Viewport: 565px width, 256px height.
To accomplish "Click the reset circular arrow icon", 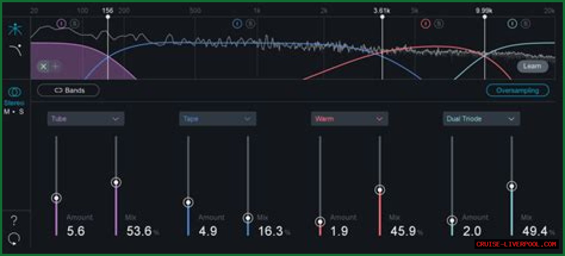I will [14, 239].
